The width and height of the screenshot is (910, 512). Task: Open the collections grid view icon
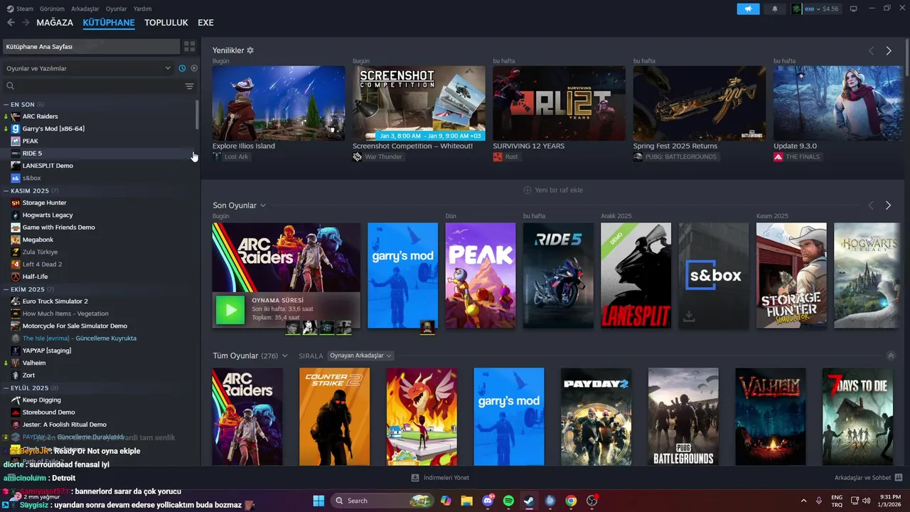tap(190, 46)
